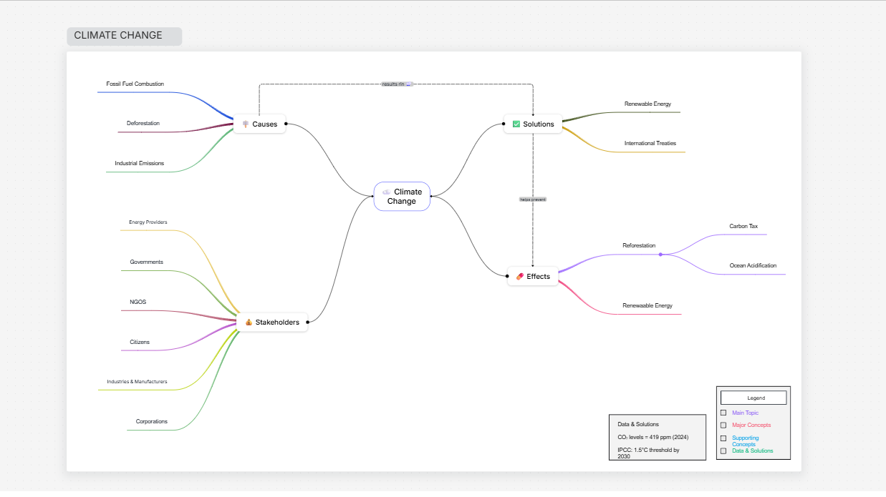Click the Main Topic legend label
The image size is (886, 497).
(745, 413)
